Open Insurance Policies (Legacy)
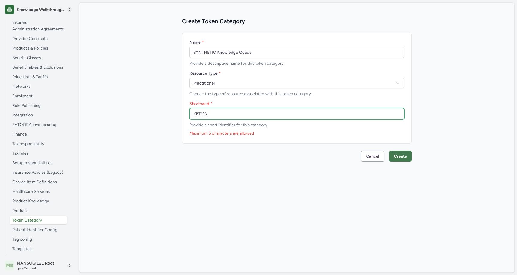The image size is (517, 275). [x=38, y=172]
